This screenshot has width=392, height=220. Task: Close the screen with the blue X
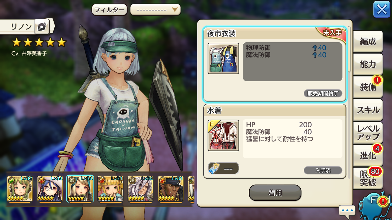(382, 10)
